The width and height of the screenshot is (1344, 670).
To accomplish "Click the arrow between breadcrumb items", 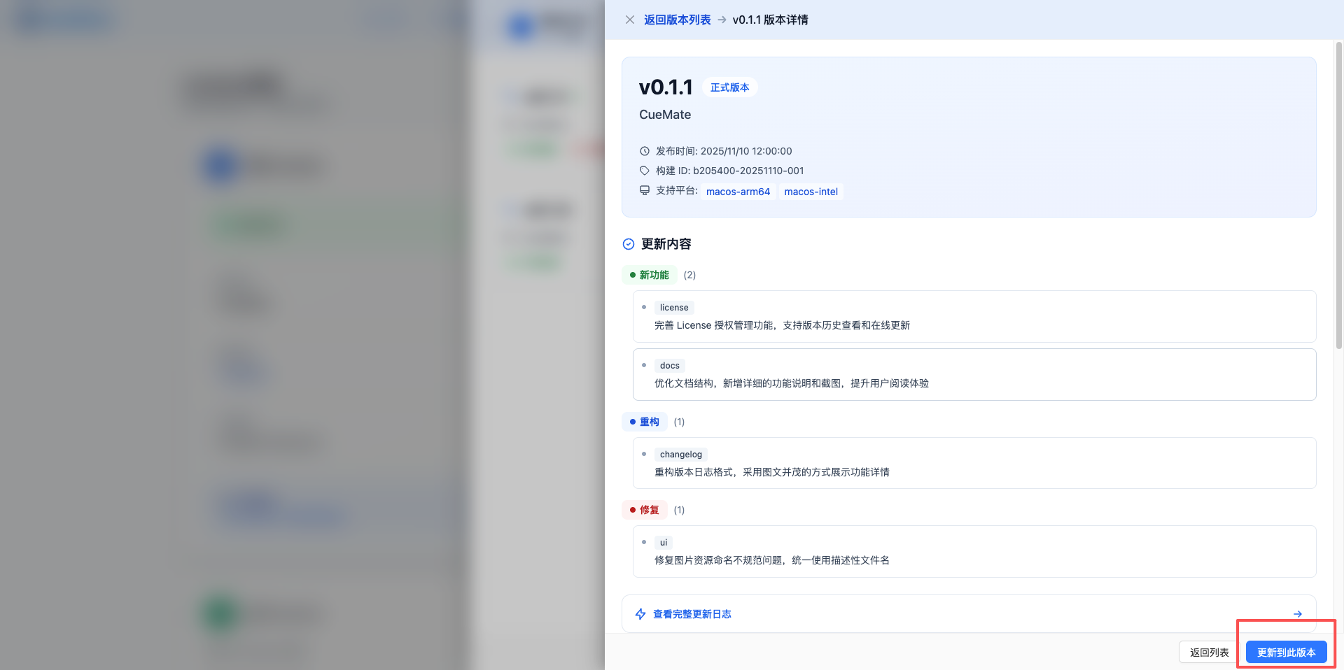I will [720, 20].
